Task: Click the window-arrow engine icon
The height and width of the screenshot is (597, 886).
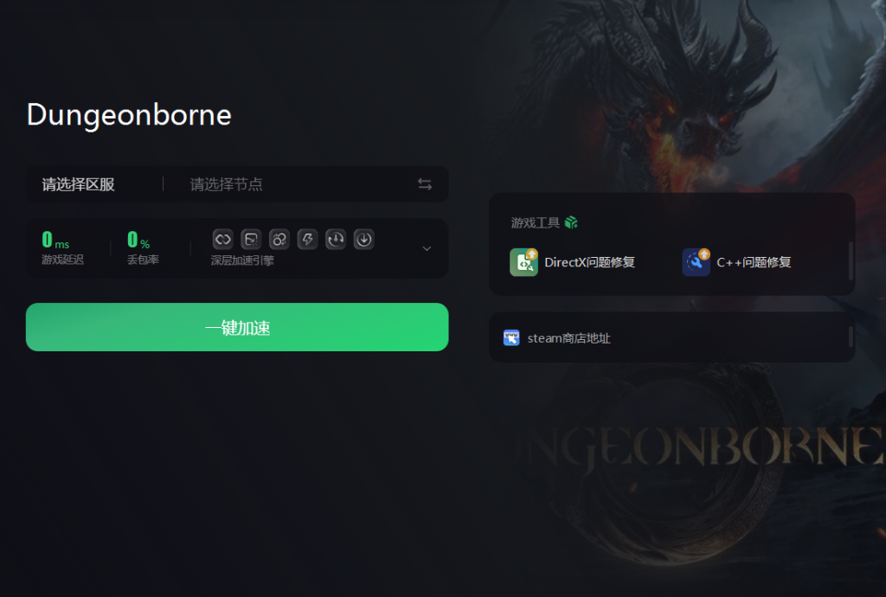Action: (251, 240)
